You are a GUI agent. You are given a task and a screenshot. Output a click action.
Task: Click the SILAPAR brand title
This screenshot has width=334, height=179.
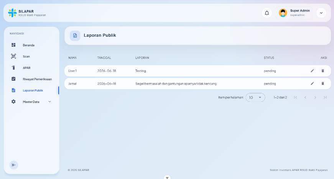pos(26,11)
